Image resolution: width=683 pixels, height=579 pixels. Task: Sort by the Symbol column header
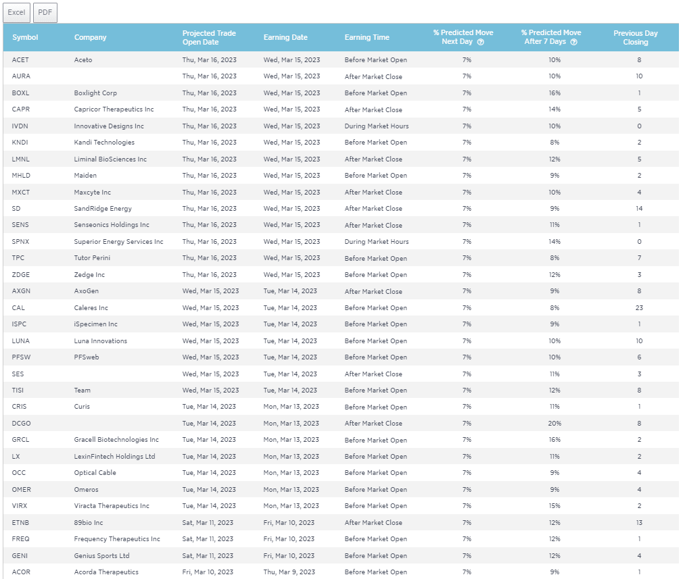coord(25,37)
